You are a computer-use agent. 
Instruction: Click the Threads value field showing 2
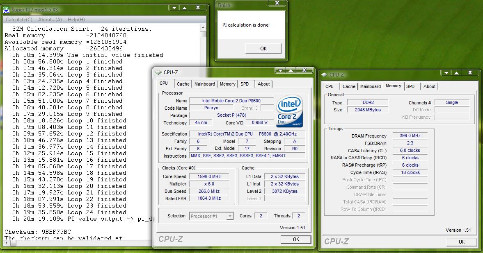coord(298,216)
